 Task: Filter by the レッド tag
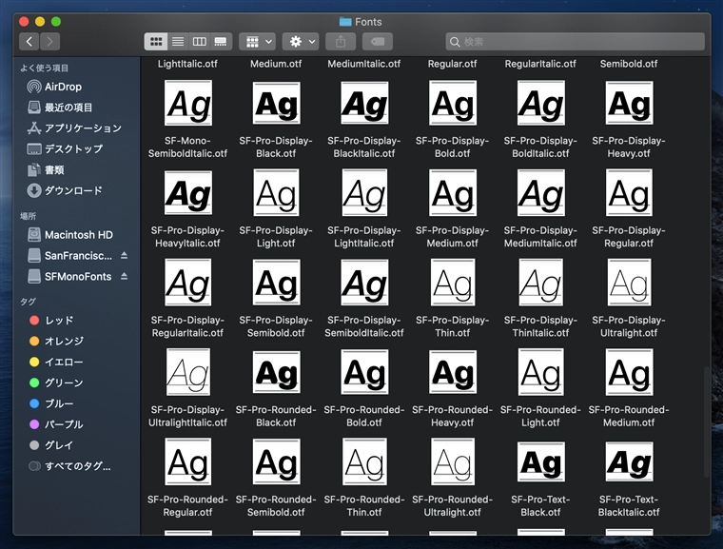pyautogui.click(x=51, y=321)
